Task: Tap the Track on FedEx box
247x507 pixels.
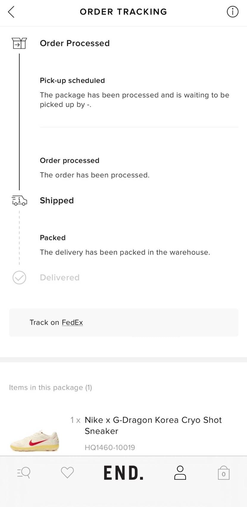Action: click(x=124, y=323)
